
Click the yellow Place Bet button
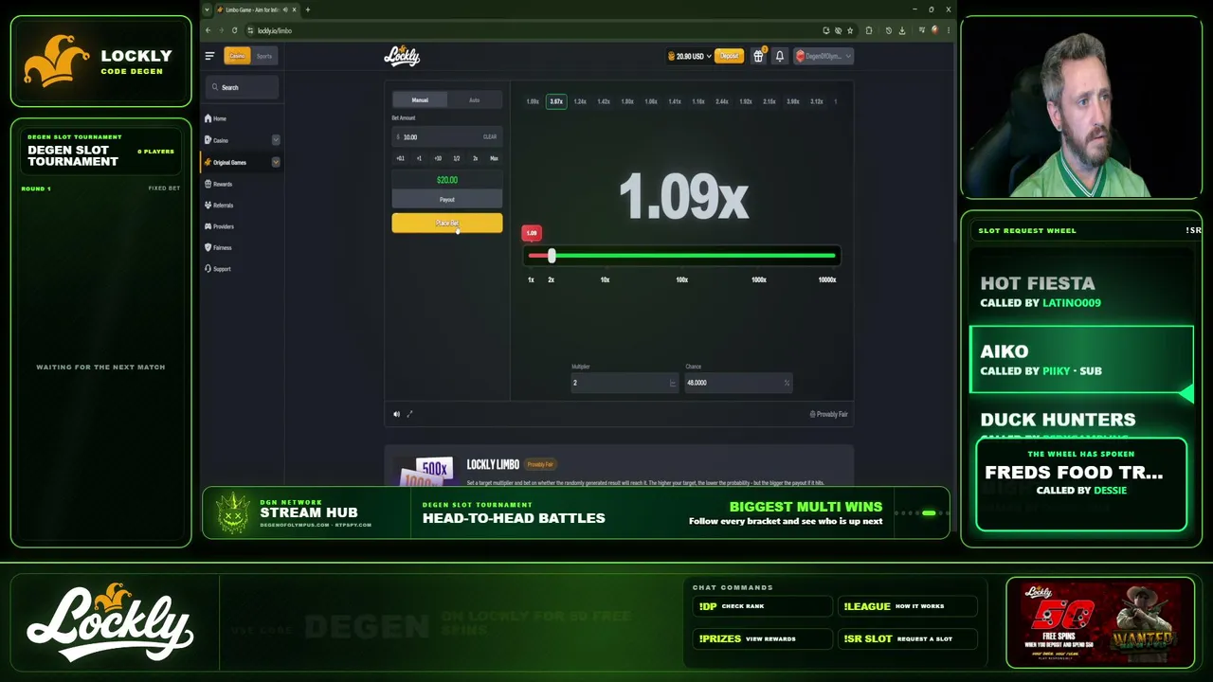447,223
